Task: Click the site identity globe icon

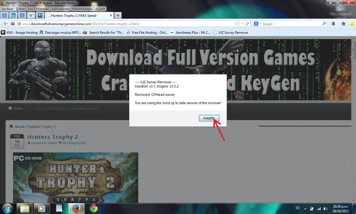Action: (19, 24)
